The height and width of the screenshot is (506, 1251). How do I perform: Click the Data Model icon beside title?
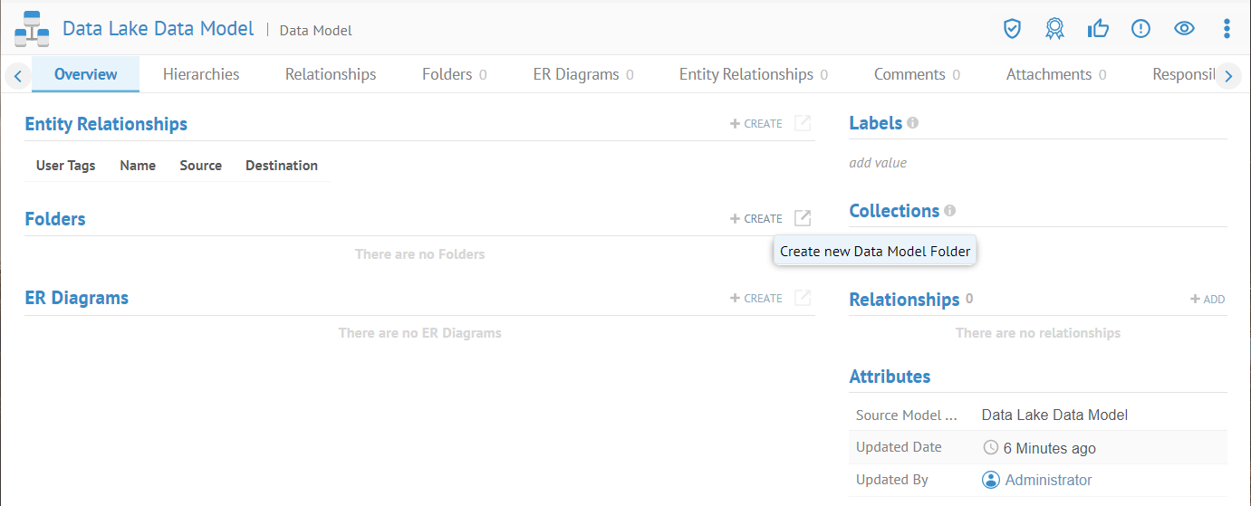pyautogui.click(x=32, y=29)
